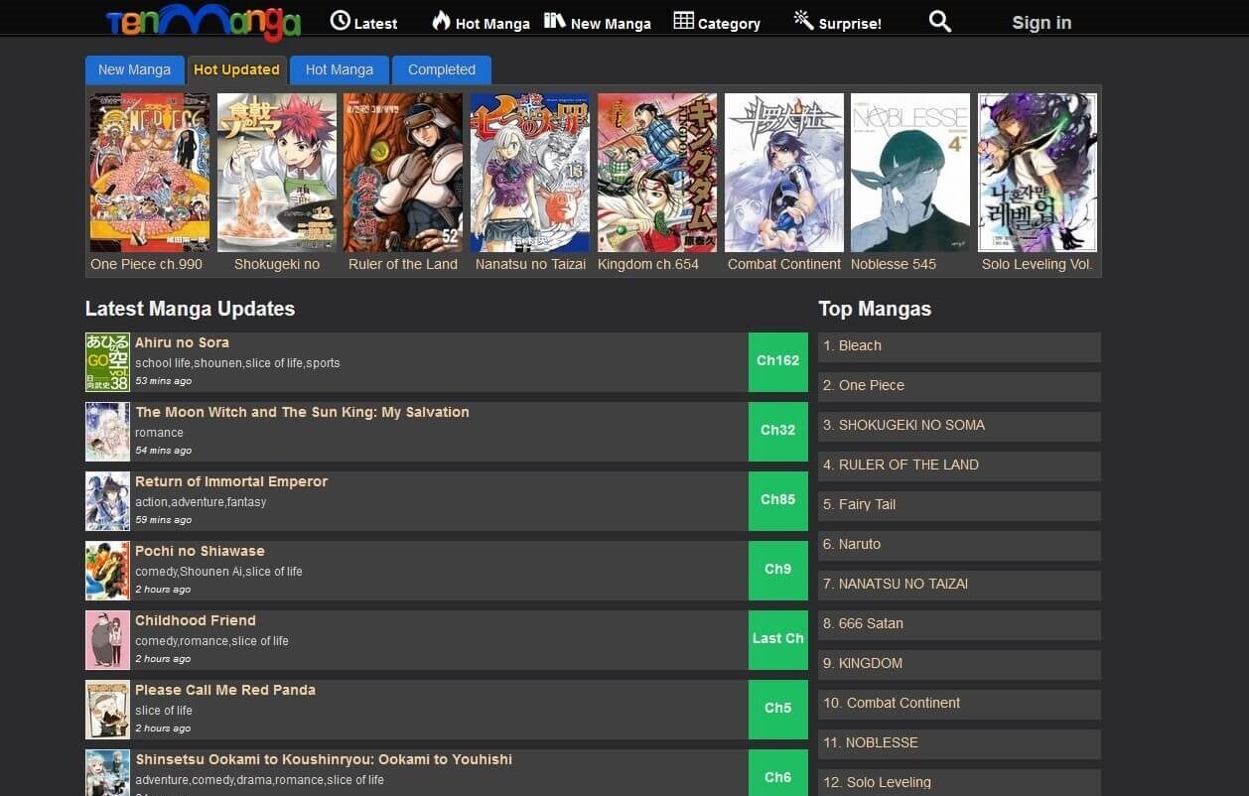Screen dimensions: 1249x796
Task: Click the Sign in link
Action: click(1041, 23)
